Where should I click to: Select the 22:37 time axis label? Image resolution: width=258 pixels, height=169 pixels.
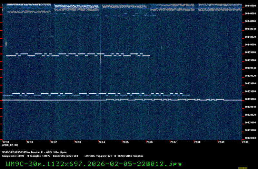pos(174,142)
